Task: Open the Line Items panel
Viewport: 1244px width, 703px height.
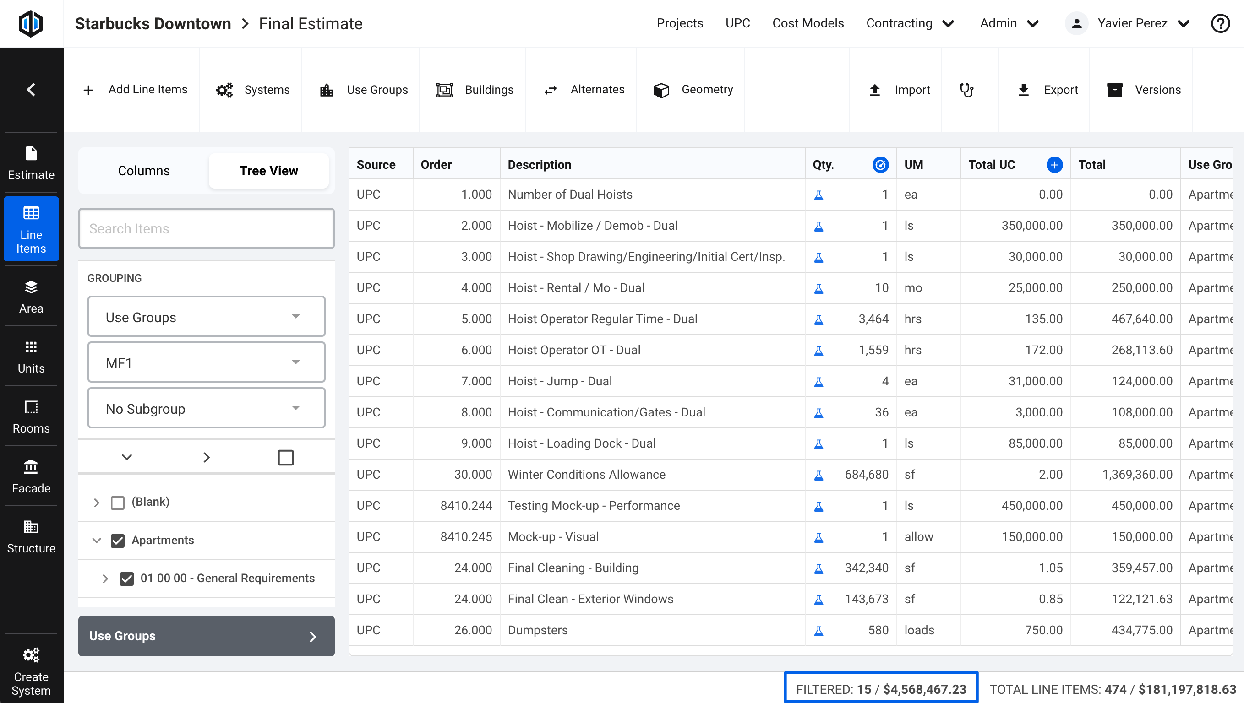Action: point(30,228)
